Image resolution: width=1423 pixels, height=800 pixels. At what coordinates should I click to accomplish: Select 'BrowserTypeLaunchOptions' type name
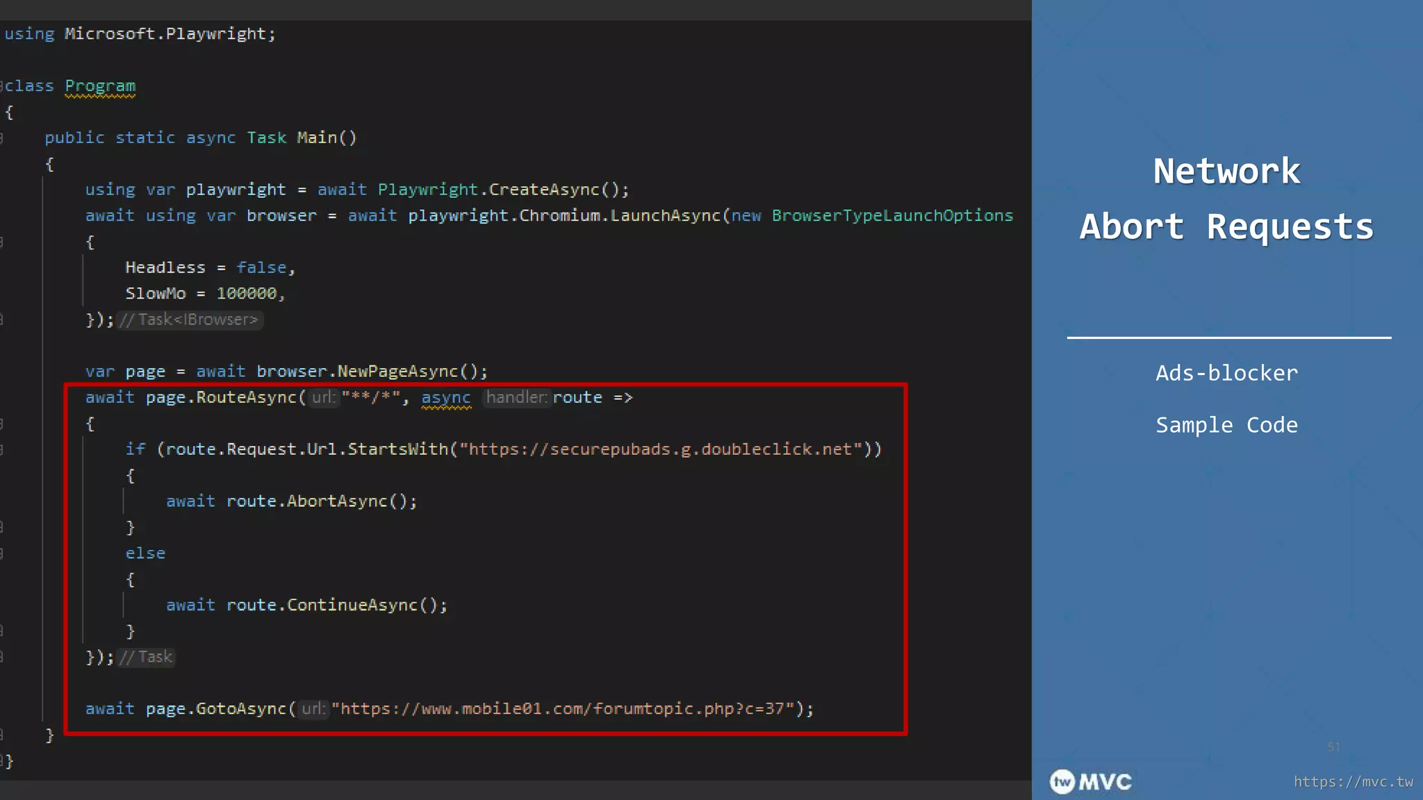[x=892, y=215]
